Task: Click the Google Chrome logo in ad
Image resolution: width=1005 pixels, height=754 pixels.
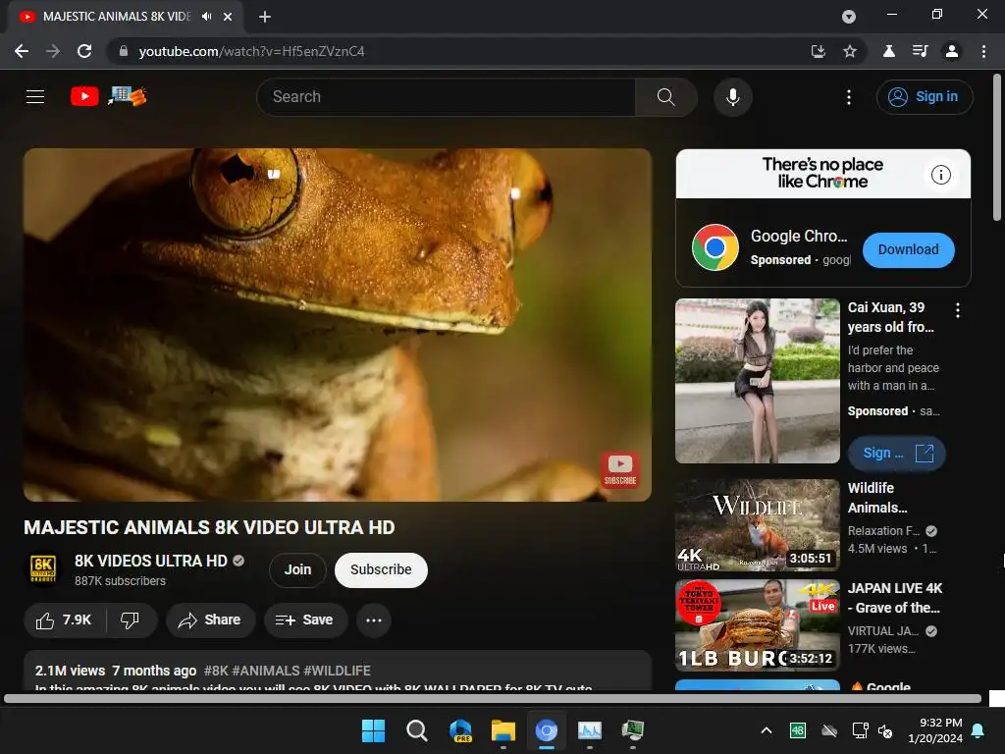Action: pyautogui.click(x=715, y=247)
